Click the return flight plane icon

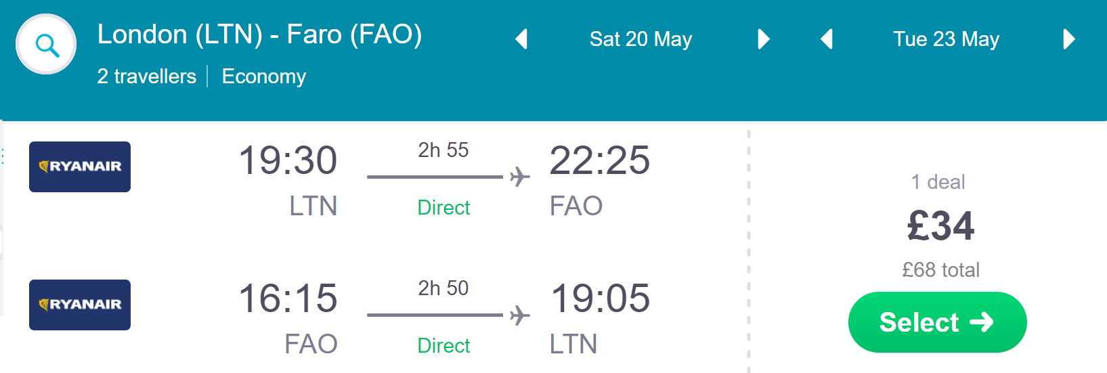[x=519, y=315]
